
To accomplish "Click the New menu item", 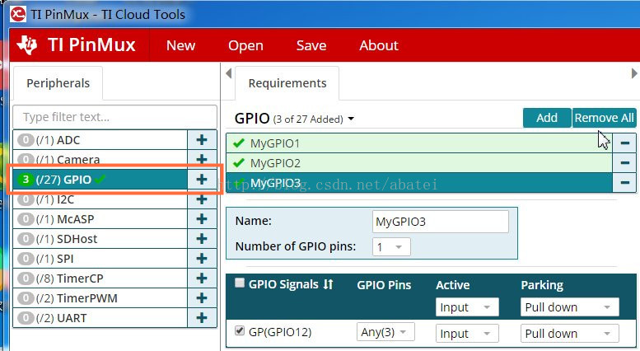I will tap(181, 45).
